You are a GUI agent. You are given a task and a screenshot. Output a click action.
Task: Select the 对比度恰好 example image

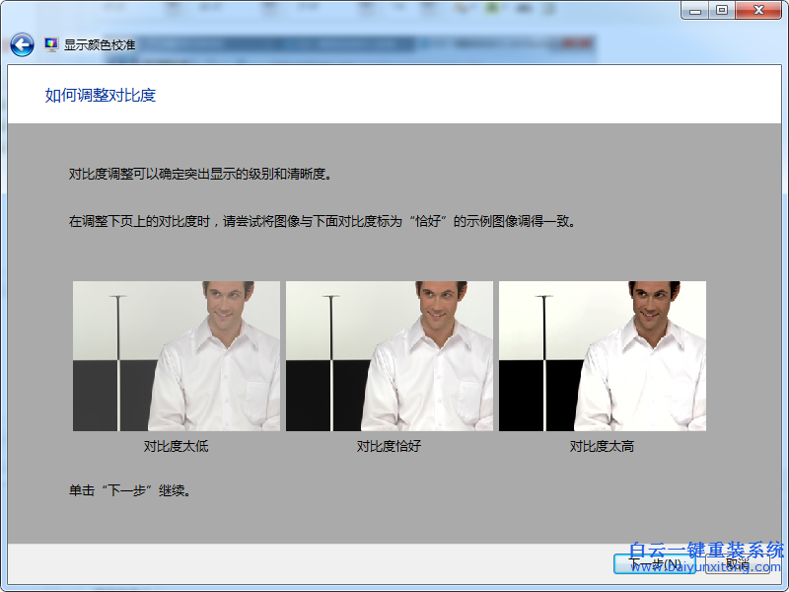(389, 355)
